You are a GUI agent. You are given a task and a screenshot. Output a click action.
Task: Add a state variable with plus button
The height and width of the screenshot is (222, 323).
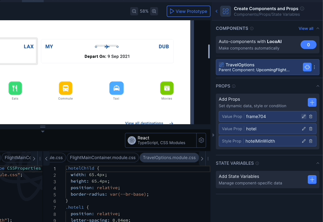coord(312,180)
